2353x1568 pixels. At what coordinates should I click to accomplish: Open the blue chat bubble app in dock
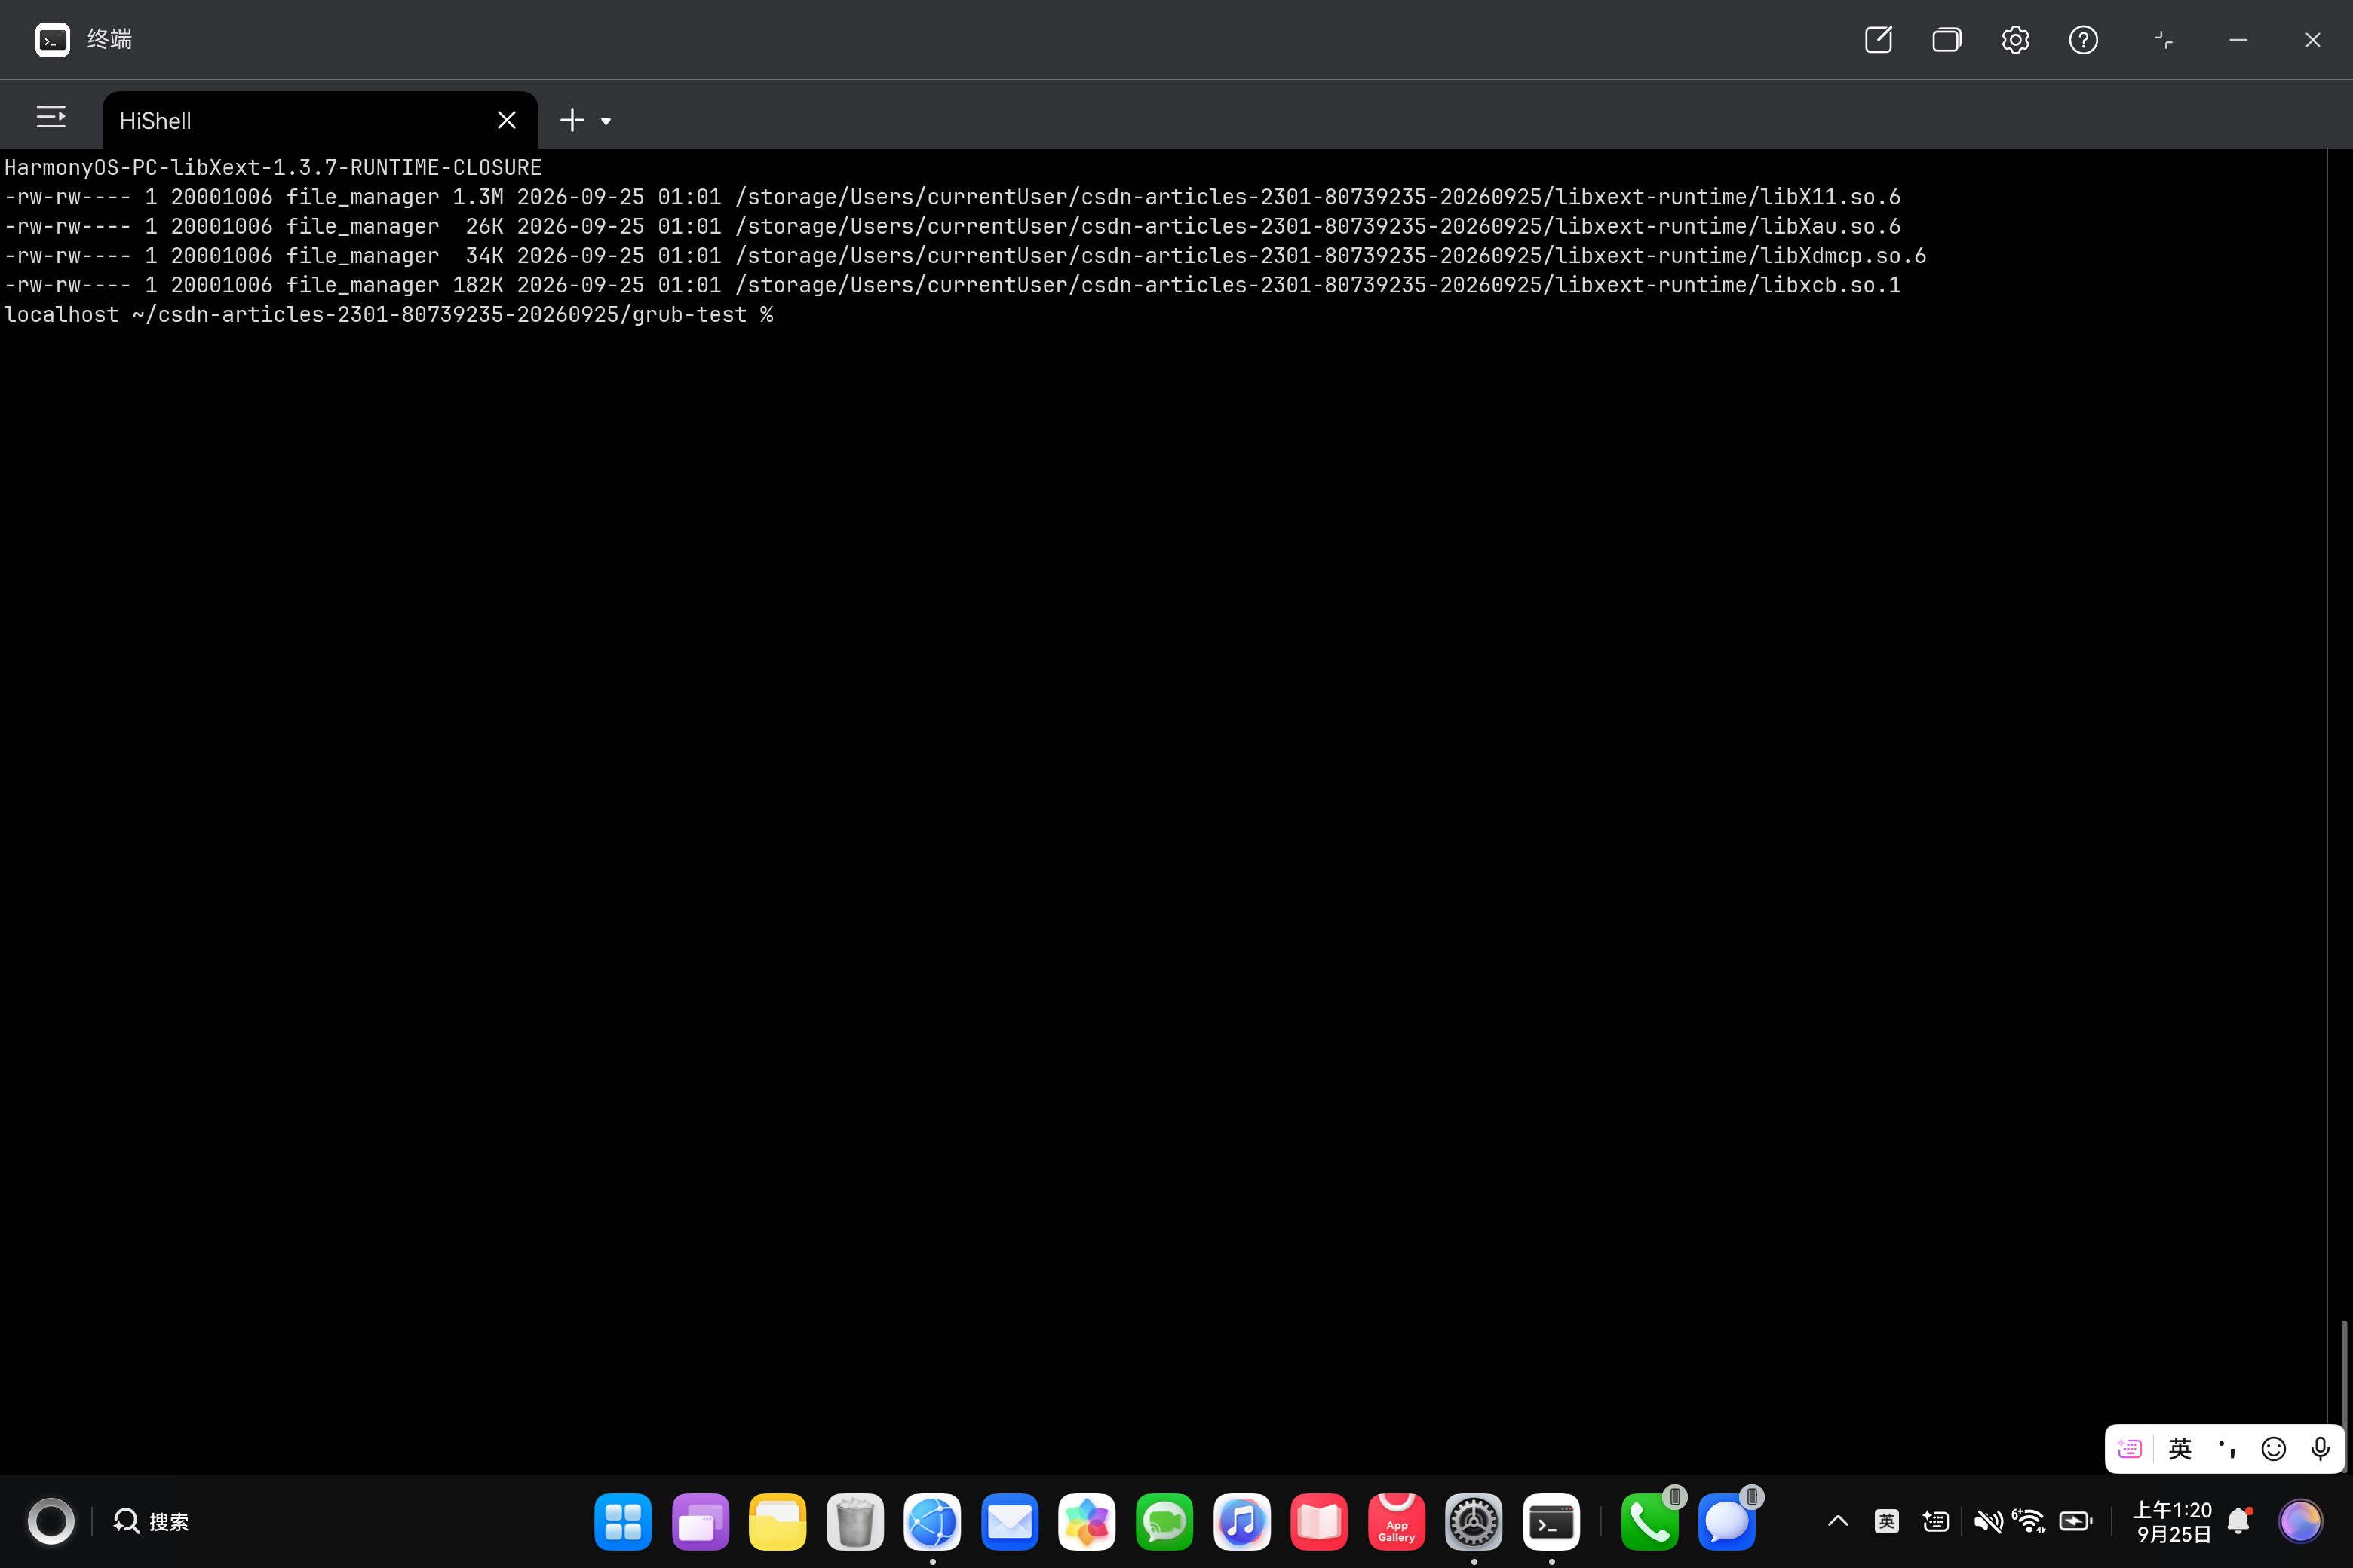pos(1727,1521)
